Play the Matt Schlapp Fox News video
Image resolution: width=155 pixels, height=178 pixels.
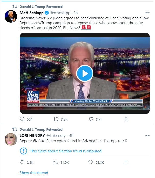(85, 74)
